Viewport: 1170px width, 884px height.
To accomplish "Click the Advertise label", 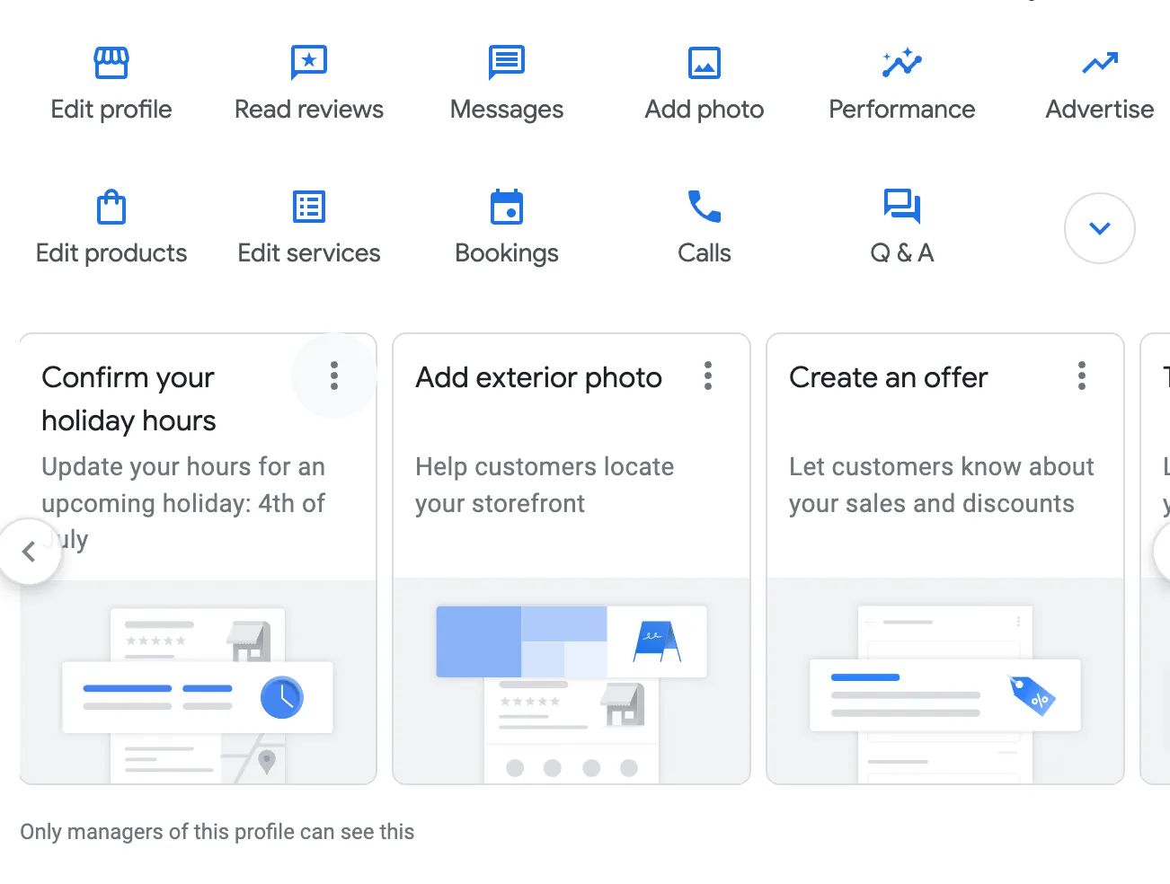I will (x=1100, y=110).
